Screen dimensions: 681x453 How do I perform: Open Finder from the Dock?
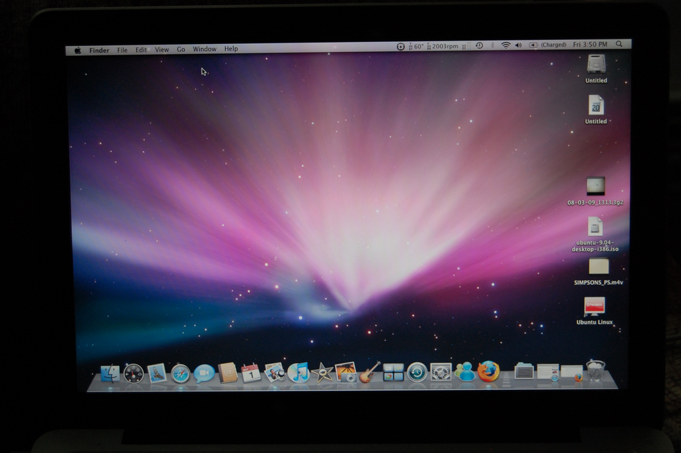110,373
